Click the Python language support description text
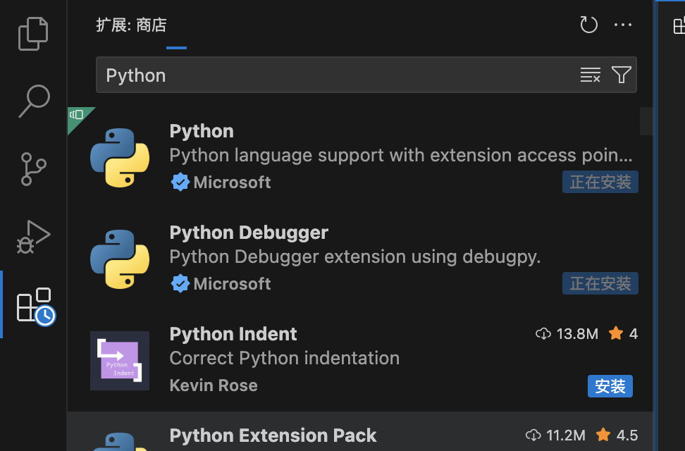This screenshot has width=685, height=451. coord(401,156)
